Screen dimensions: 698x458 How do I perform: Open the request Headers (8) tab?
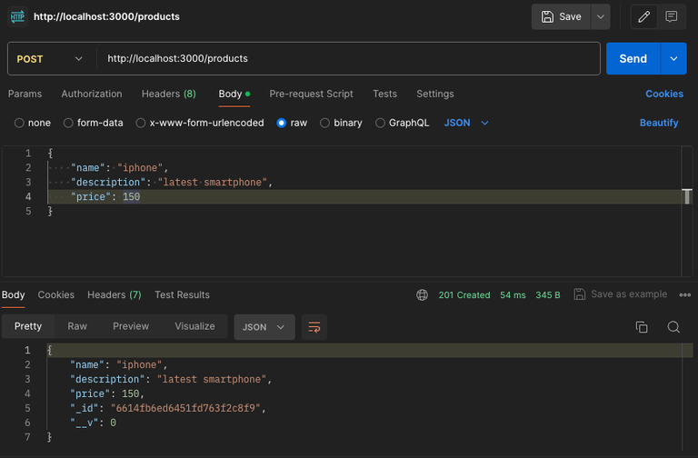click(169, 94)
